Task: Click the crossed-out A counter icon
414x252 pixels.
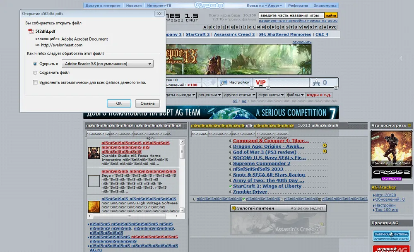Action: [317, 82]
